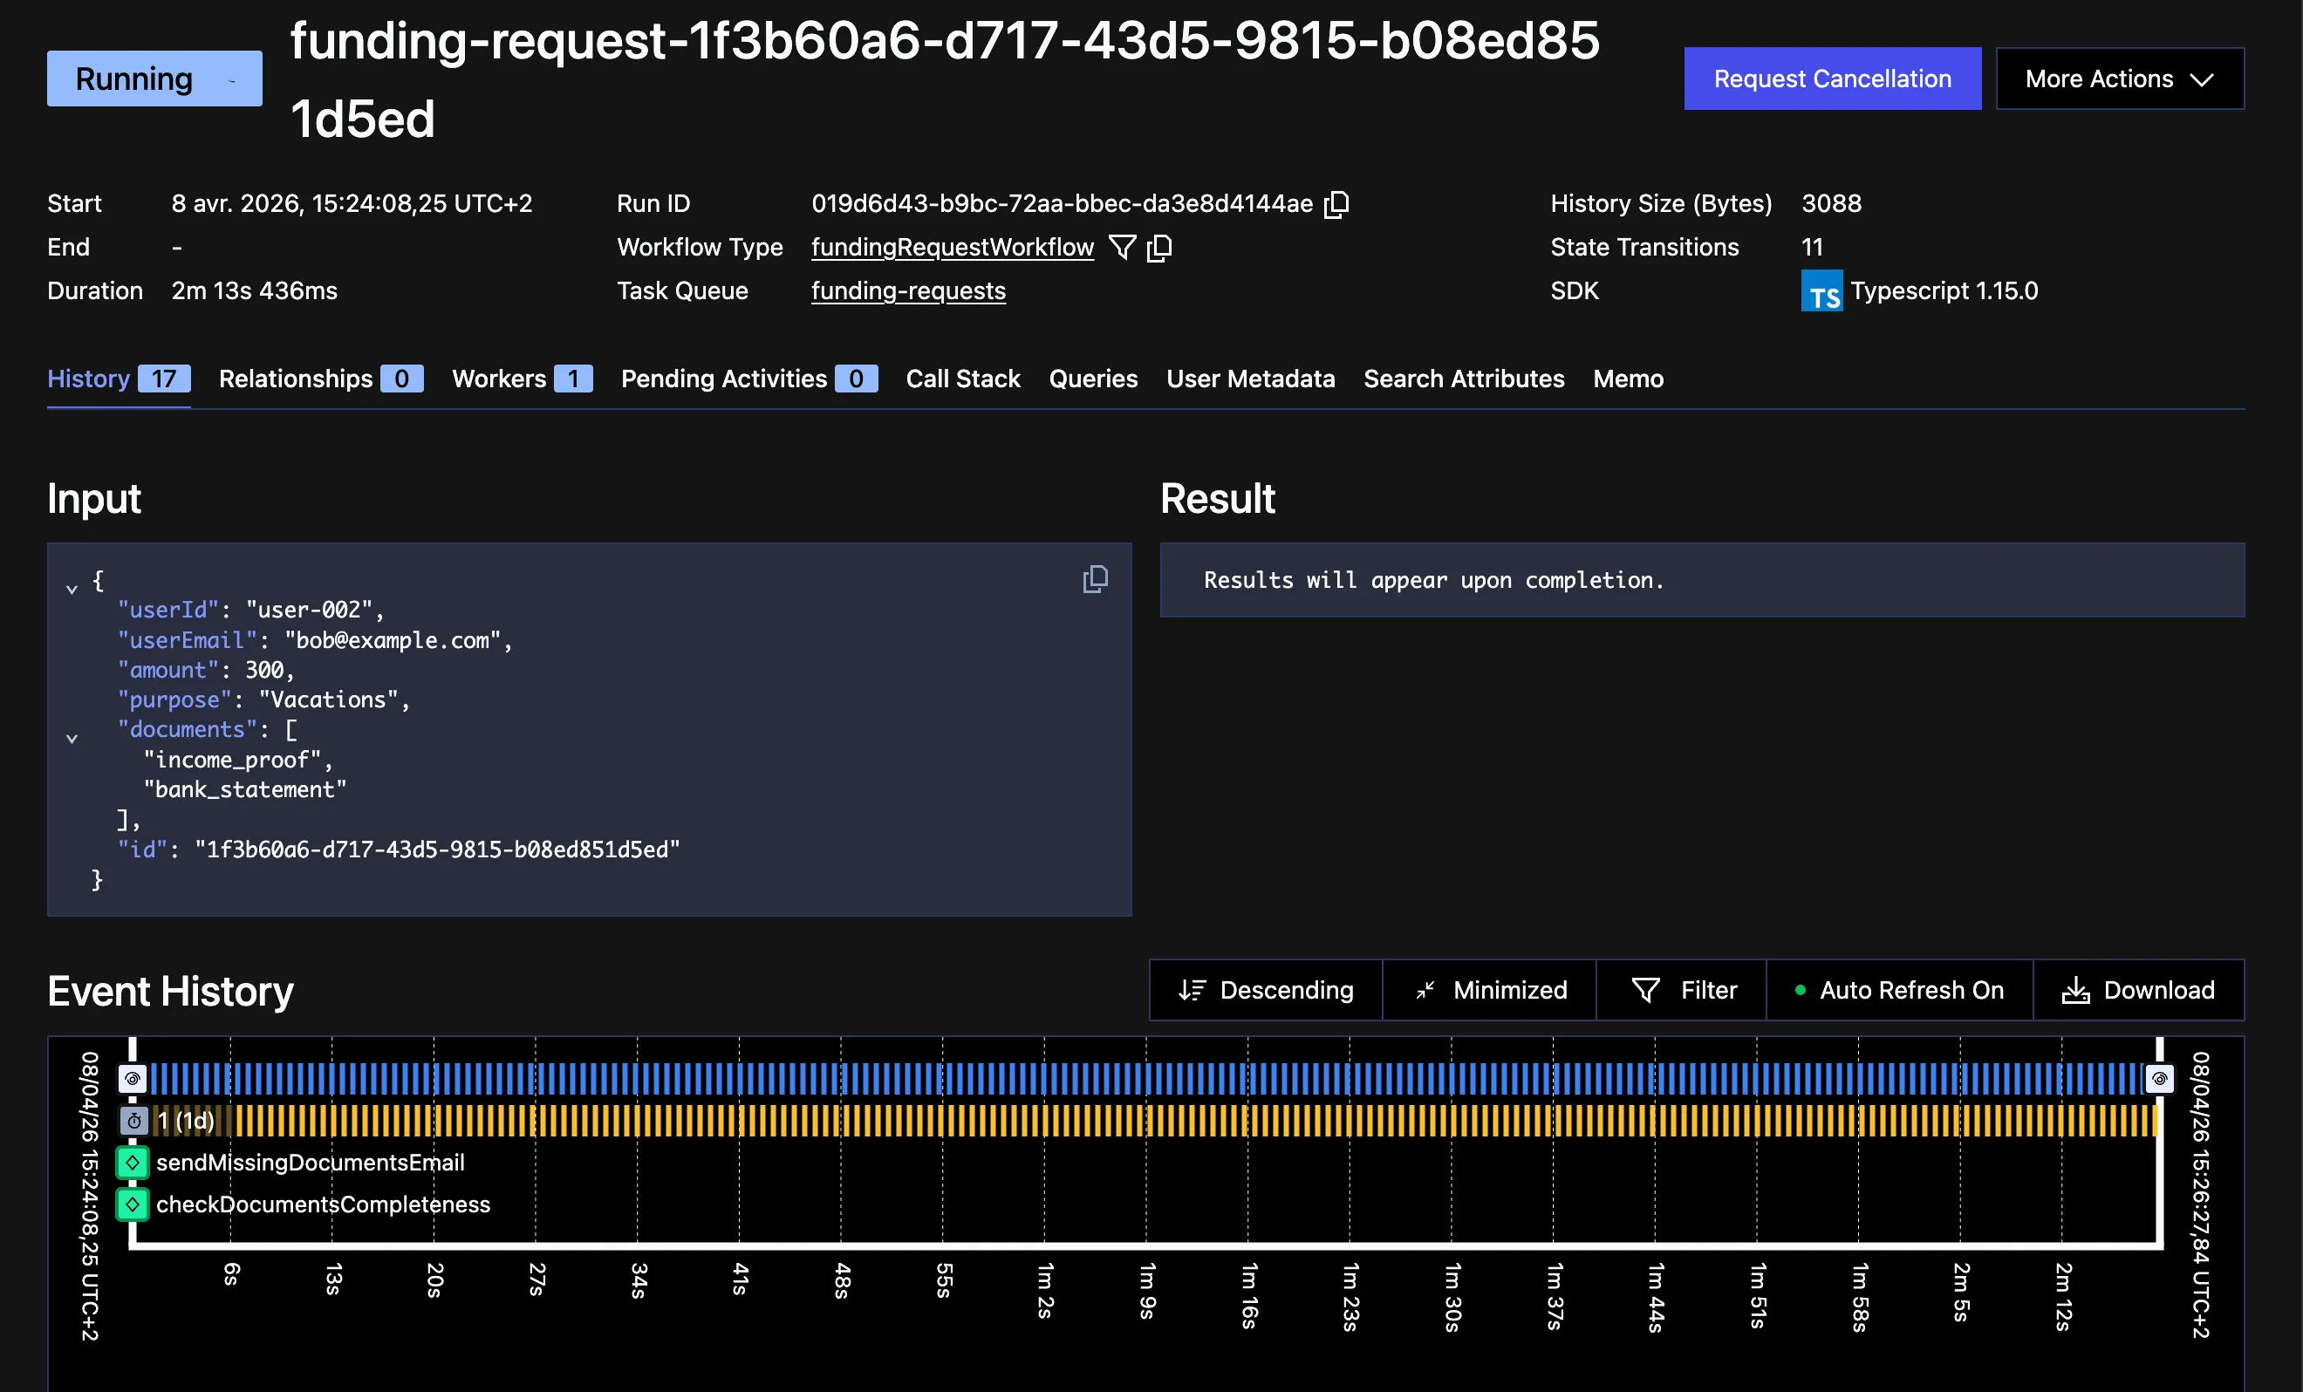This screenshot has width=2303, height=1392.
Task: Switch event history to Minimized view
Action: click(1489, 989)
